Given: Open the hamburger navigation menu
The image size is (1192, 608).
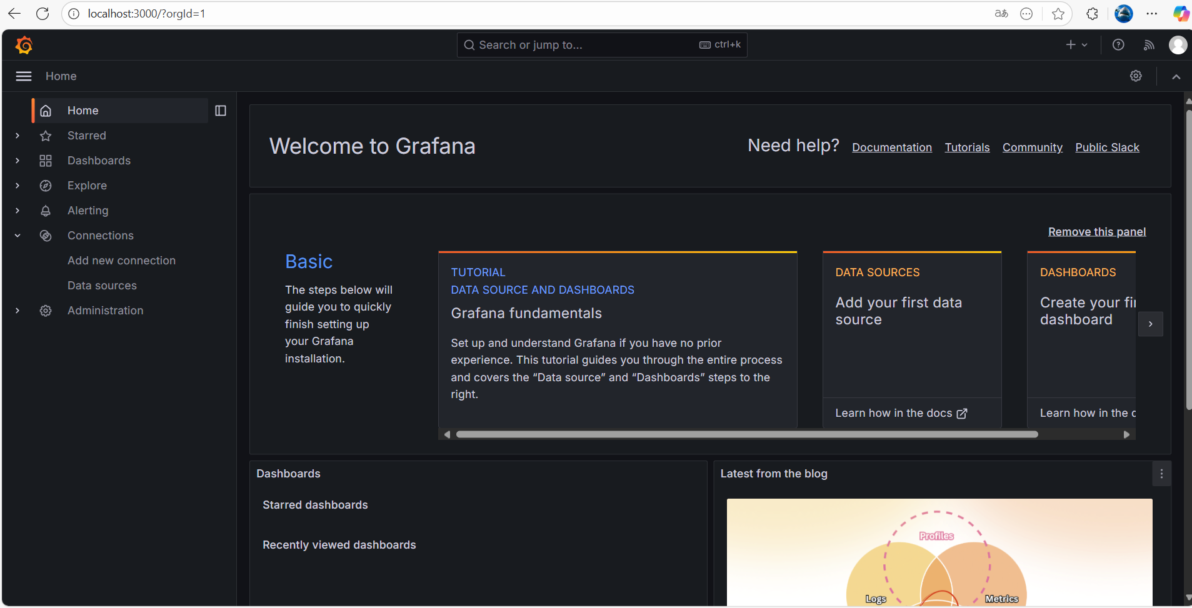Looking at the screenshot, I should (24, 76).
